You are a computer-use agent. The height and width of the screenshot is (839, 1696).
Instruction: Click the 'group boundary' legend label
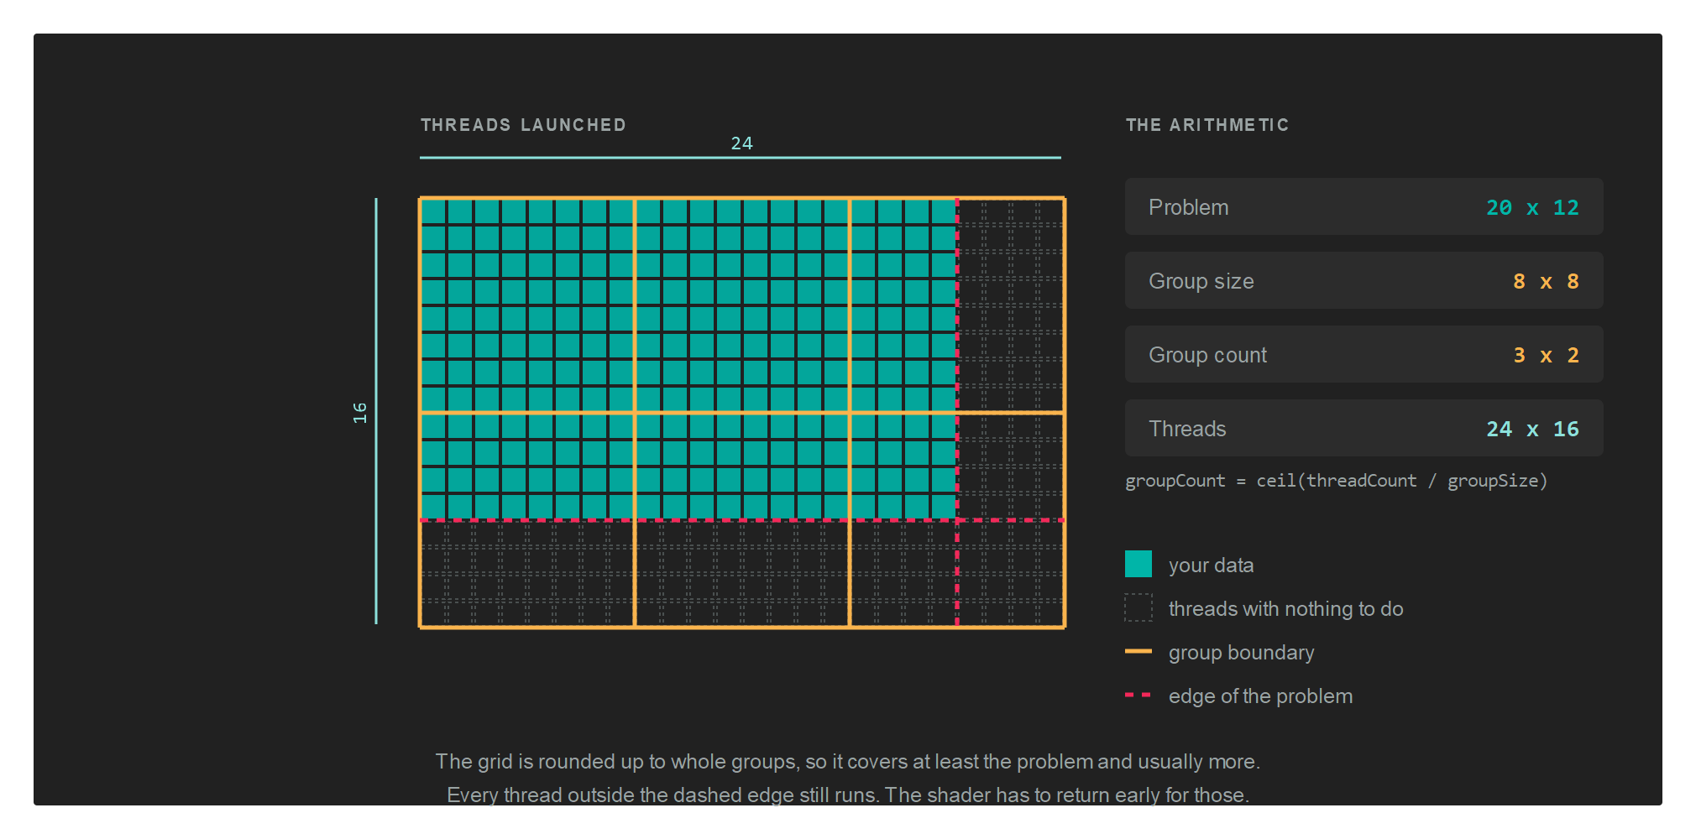pos(1241,653)
